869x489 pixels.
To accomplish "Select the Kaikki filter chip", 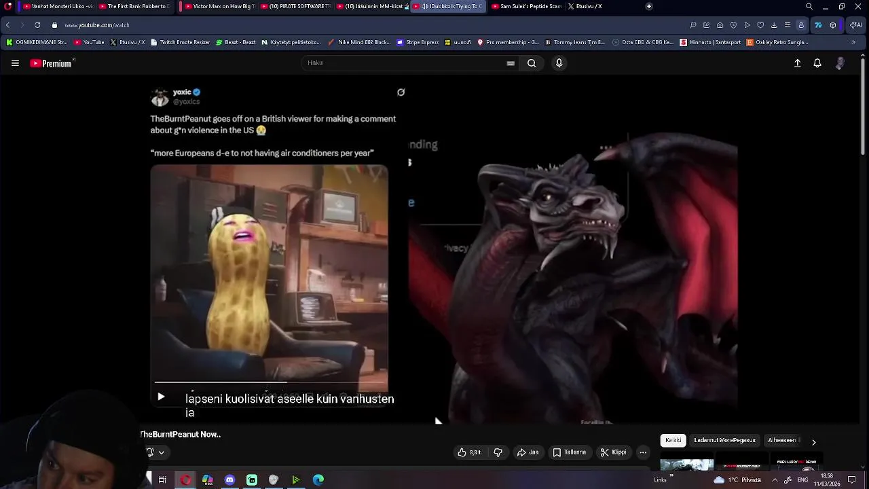I will click(x=673, y=440).
